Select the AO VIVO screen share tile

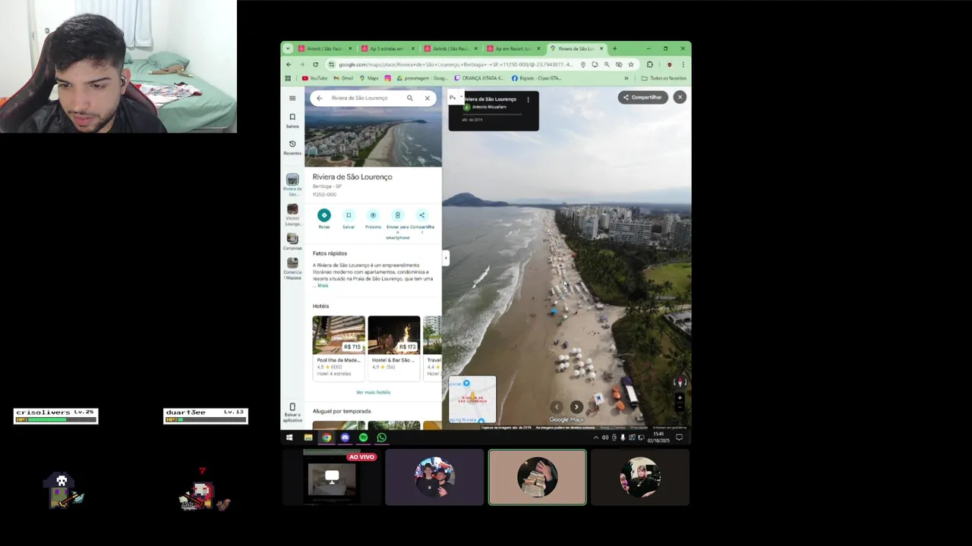pyautogui.click(x=331, y=477)
